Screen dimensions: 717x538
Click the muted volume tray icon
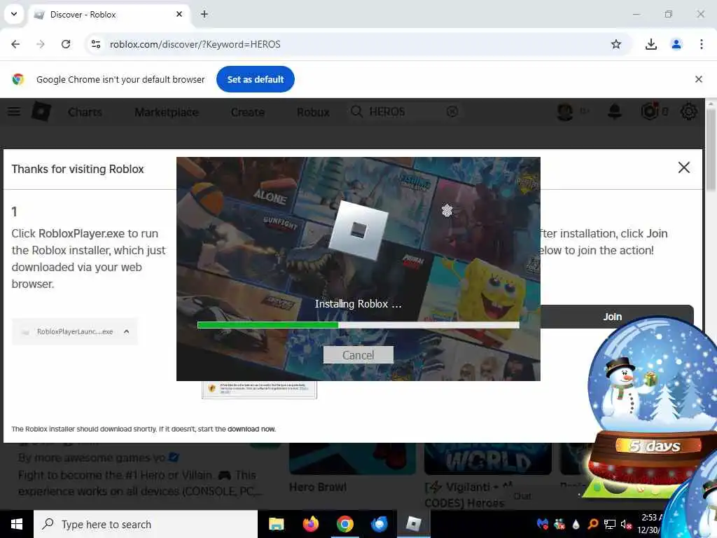coord(626,524)
